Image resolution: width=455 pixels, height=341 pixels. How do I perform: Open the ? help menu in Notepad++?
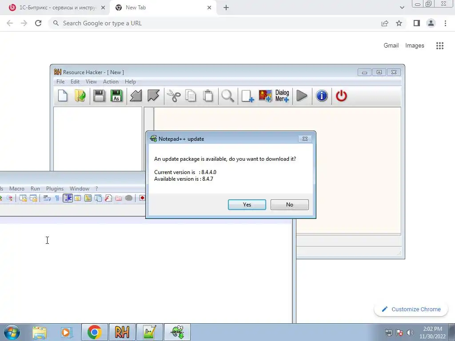coord(96,188)
